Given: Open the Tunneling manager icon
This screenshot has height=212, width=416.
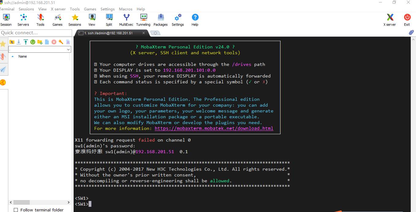Looking at the screenshot, I should pyautogui.click(x=143, y=20).
